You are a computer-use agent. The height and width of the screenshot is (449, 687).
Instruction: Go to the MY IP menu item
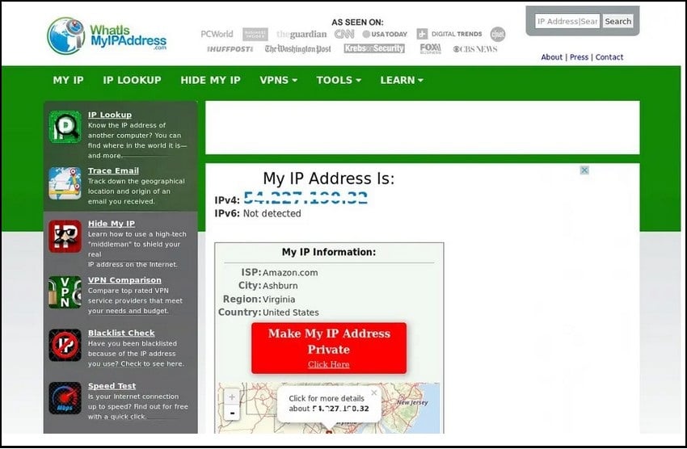[x=69, y=80]
